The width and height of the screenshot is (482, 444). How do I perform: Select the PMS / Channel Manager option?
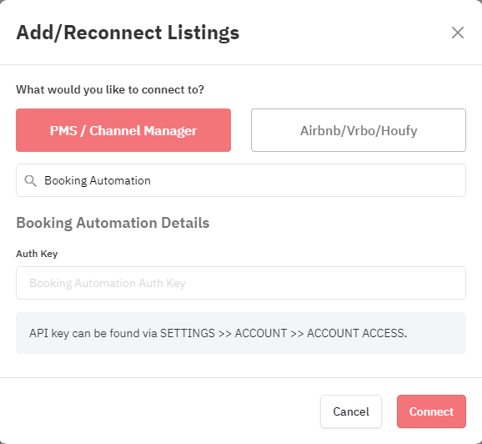(123, 130)
